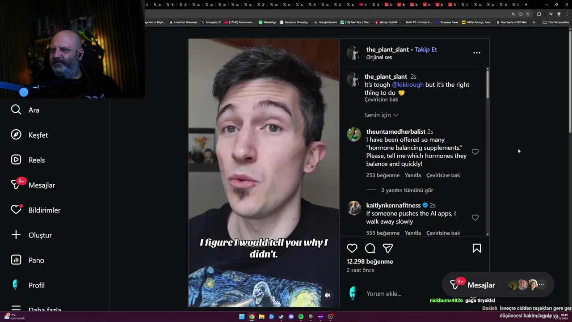Open theuntamedherbalist username link
572x322 pixels.
pos(396,131)
